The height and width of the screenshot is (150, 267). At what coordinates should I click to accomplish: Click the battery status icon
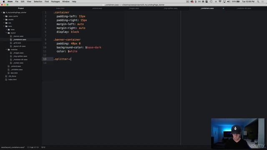238,2
